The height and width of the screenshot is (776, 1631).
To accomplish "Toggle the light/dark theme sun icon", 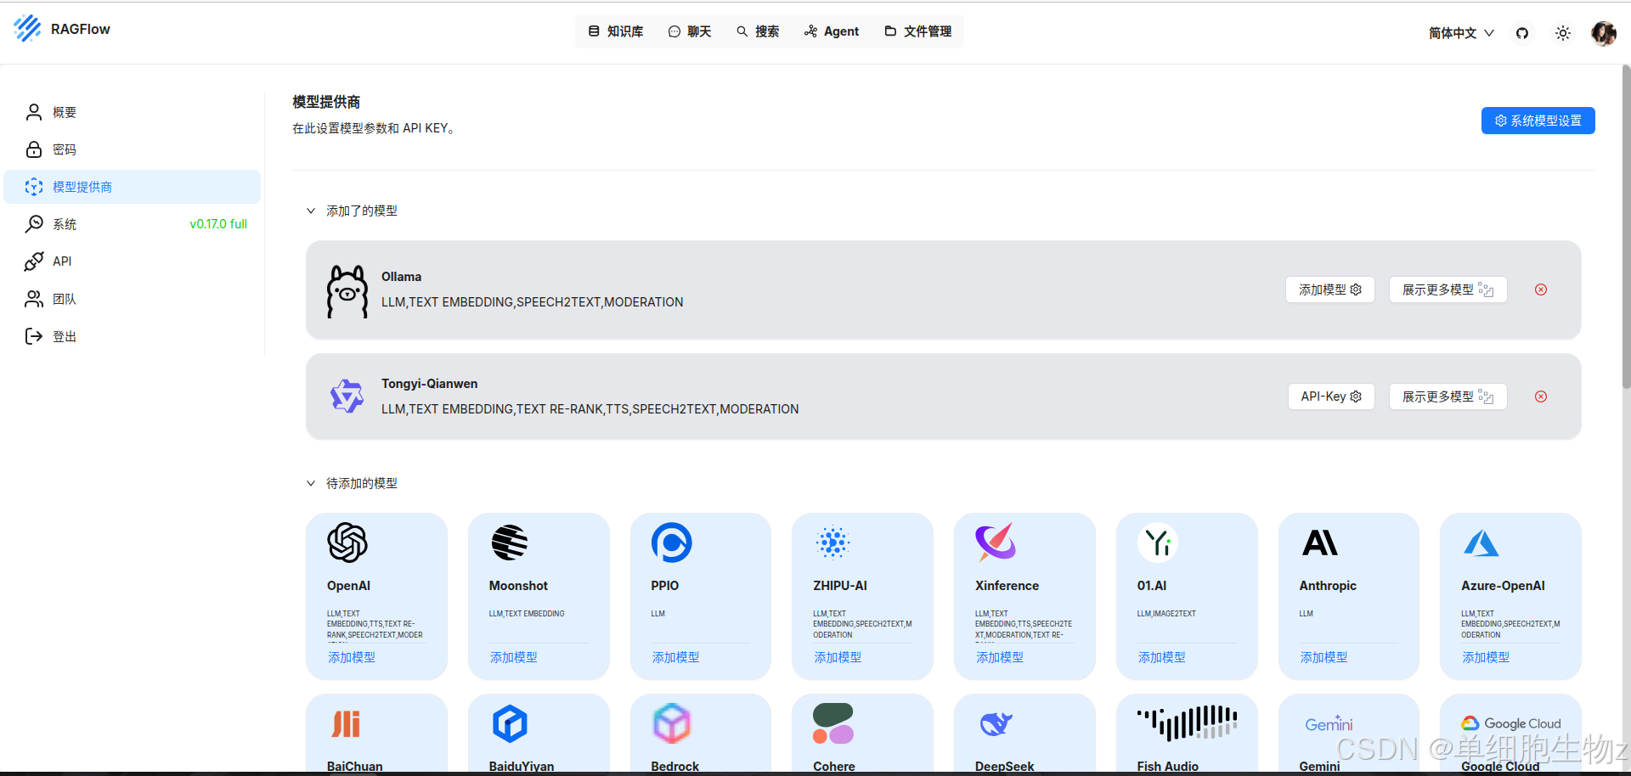I will [1563, 33].
